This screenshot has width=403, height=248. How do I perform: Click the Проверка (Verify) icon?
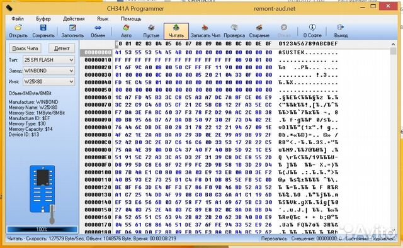pos(234,28)
